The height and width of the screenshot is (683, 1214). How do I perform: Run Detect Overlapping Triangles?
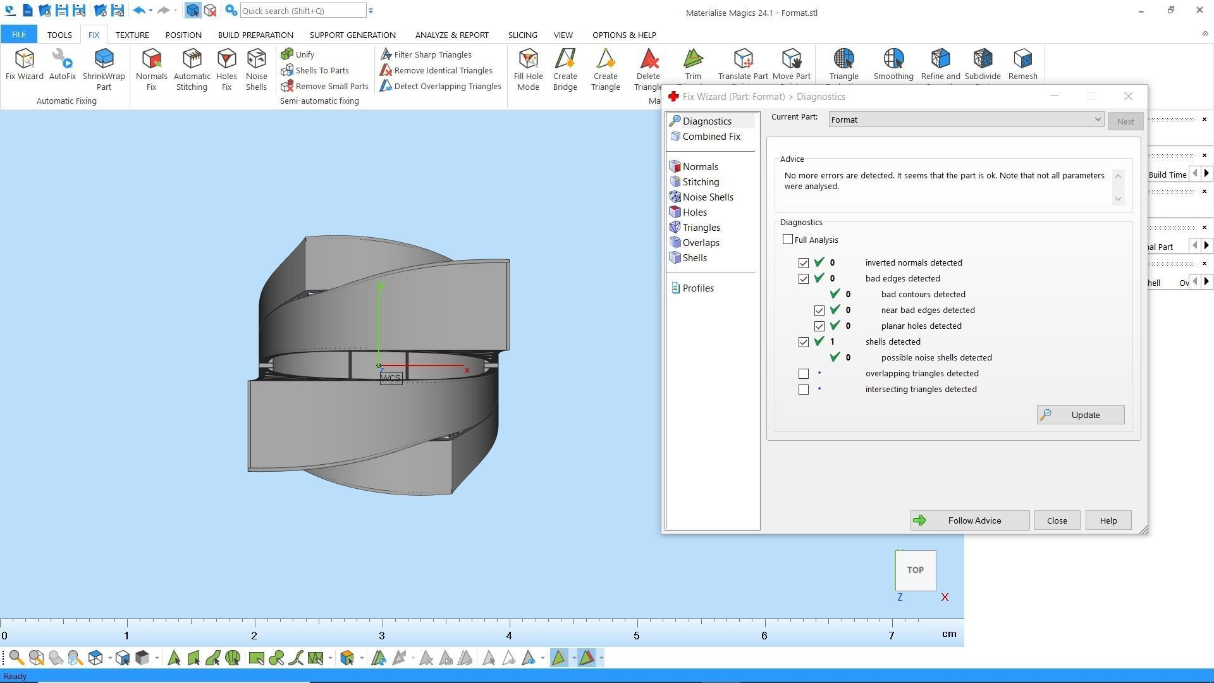[x=440, y=86]
